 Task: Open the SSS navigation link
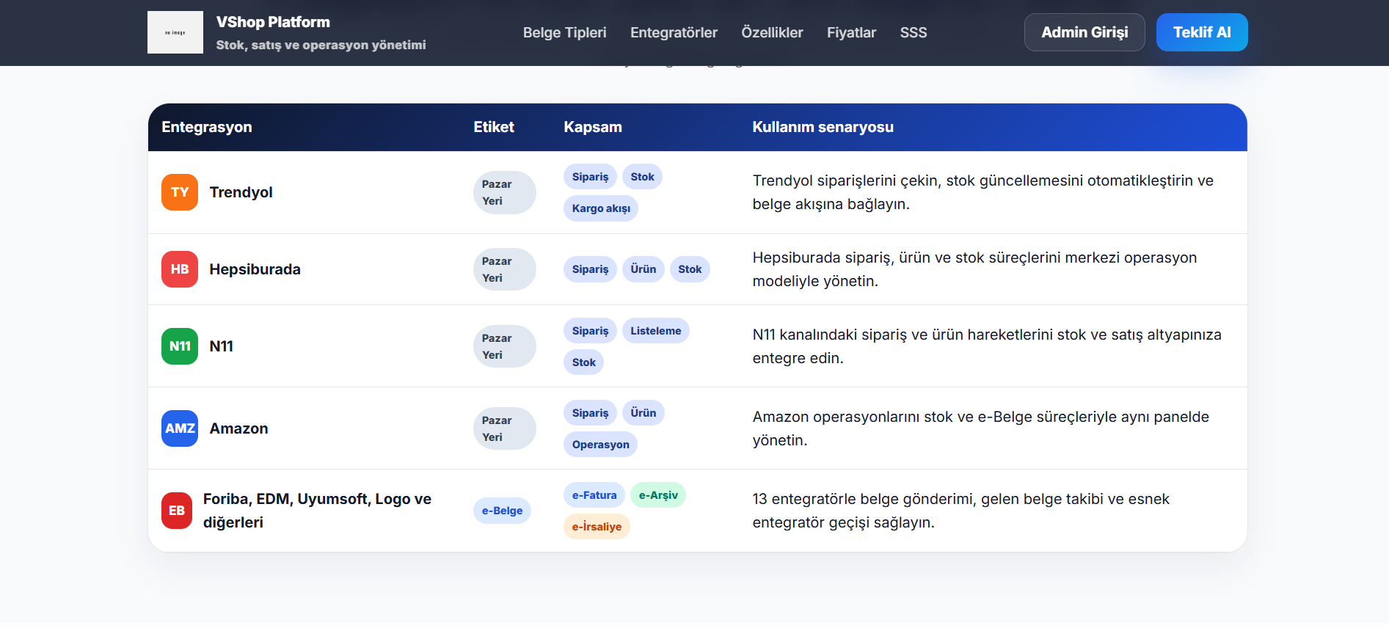(x=914, y=32)
